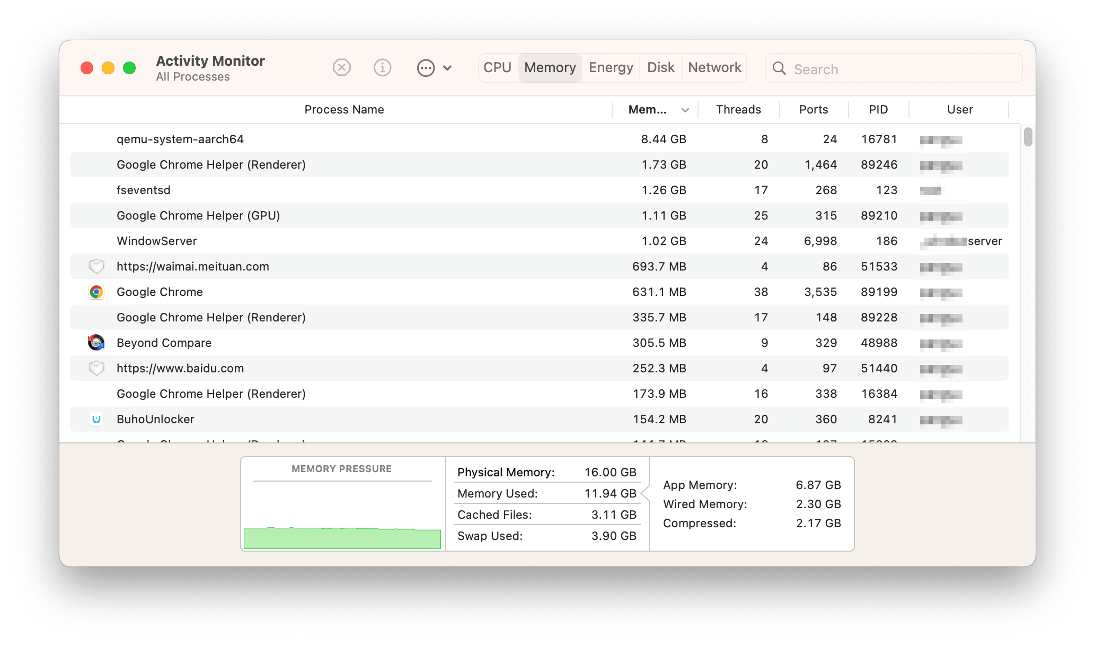Click the server user cell for WindowServer
The image size is (1095, 645).
point(961,241)
